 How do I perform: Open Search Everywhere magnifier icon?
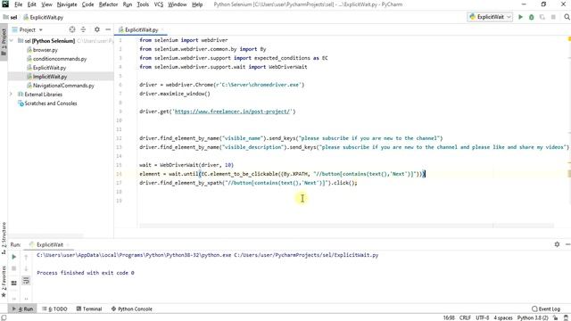point(567,17)
